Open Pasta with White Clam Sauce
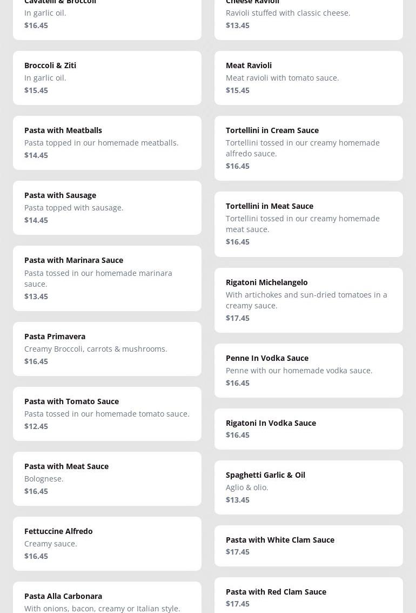The width and height of the screenshot is (416, 613). click(308, 546)
